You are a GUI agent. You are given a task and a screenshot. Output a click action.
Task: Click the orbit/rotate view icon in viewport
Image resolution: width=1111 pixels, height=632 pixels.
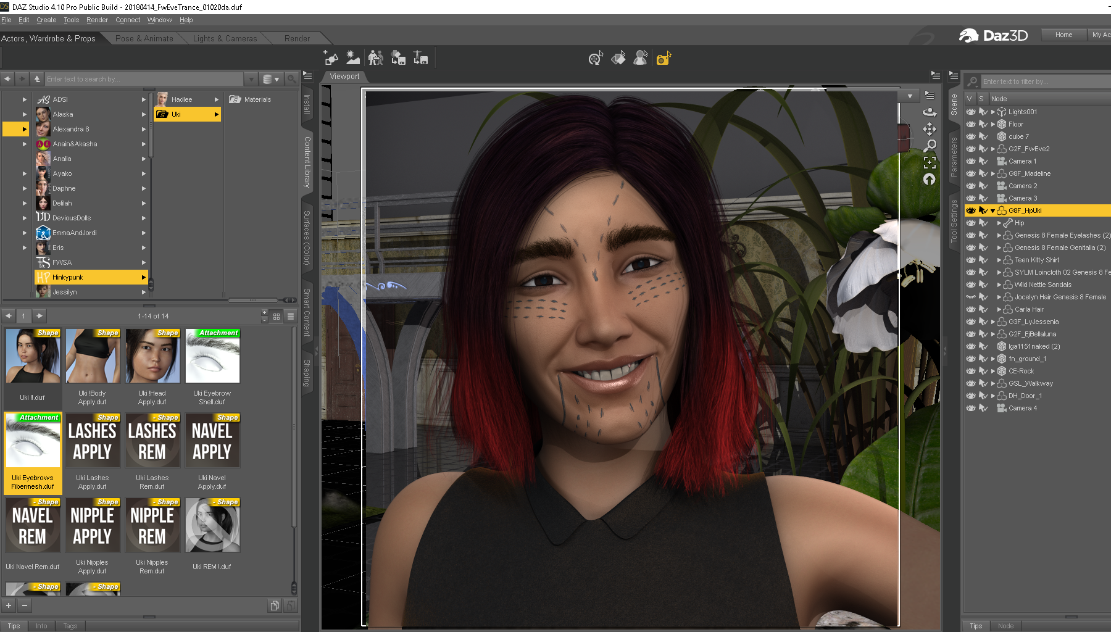(929, 112)
